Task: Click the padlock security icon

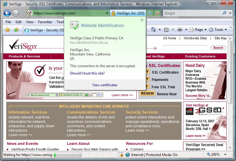Action: coord(113,13)
